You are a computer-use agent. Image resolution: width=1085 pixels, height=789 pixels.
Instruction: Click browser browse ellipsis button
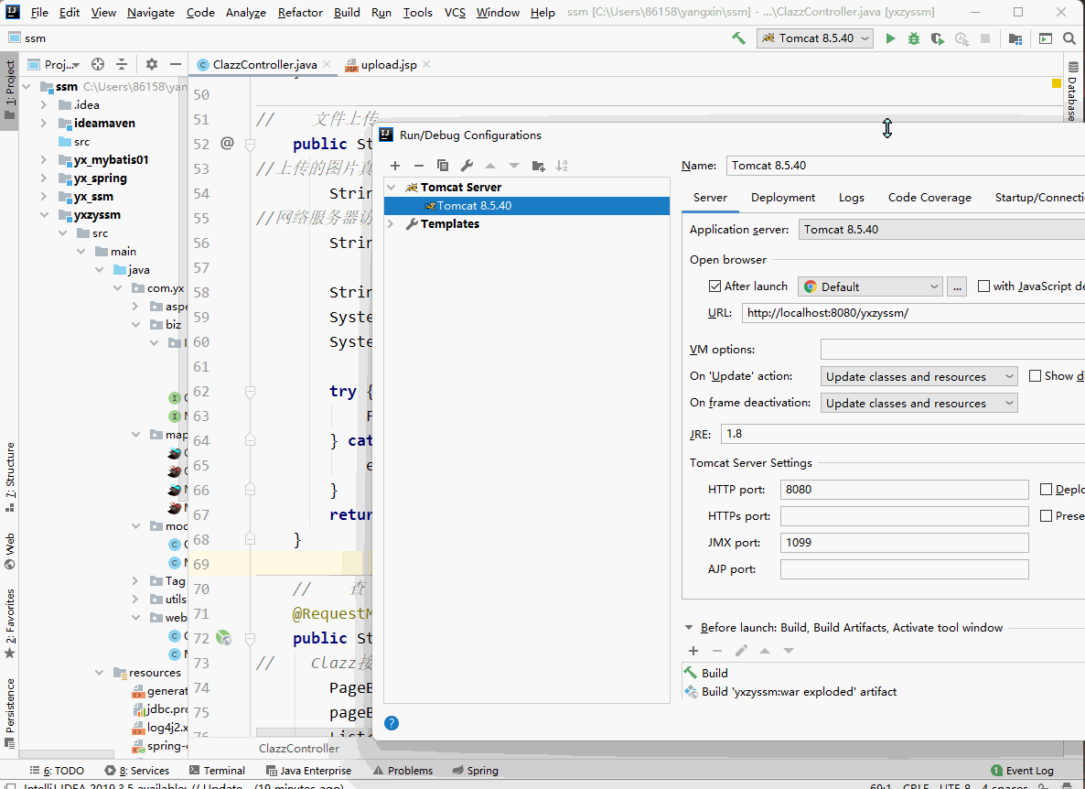point(957,286)
